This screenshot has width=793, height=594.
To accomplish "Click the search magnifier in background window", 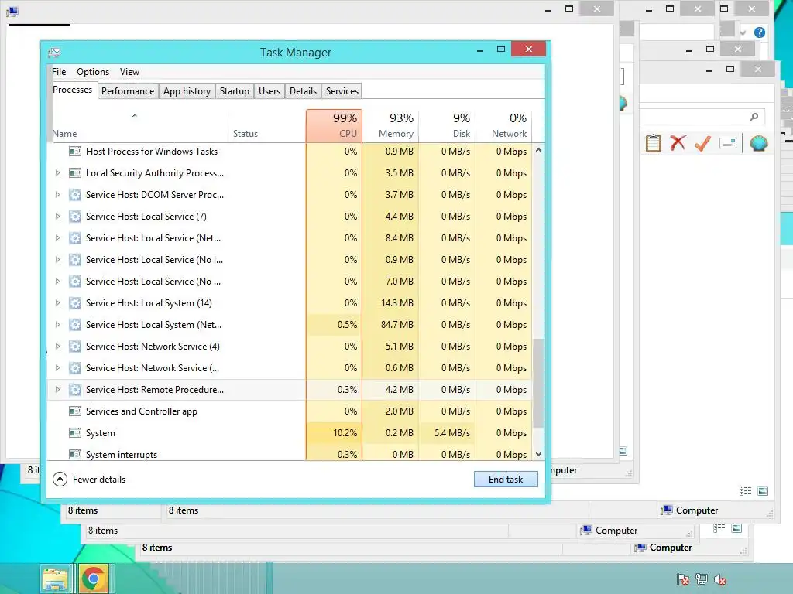I will click(x=754, y=118).
